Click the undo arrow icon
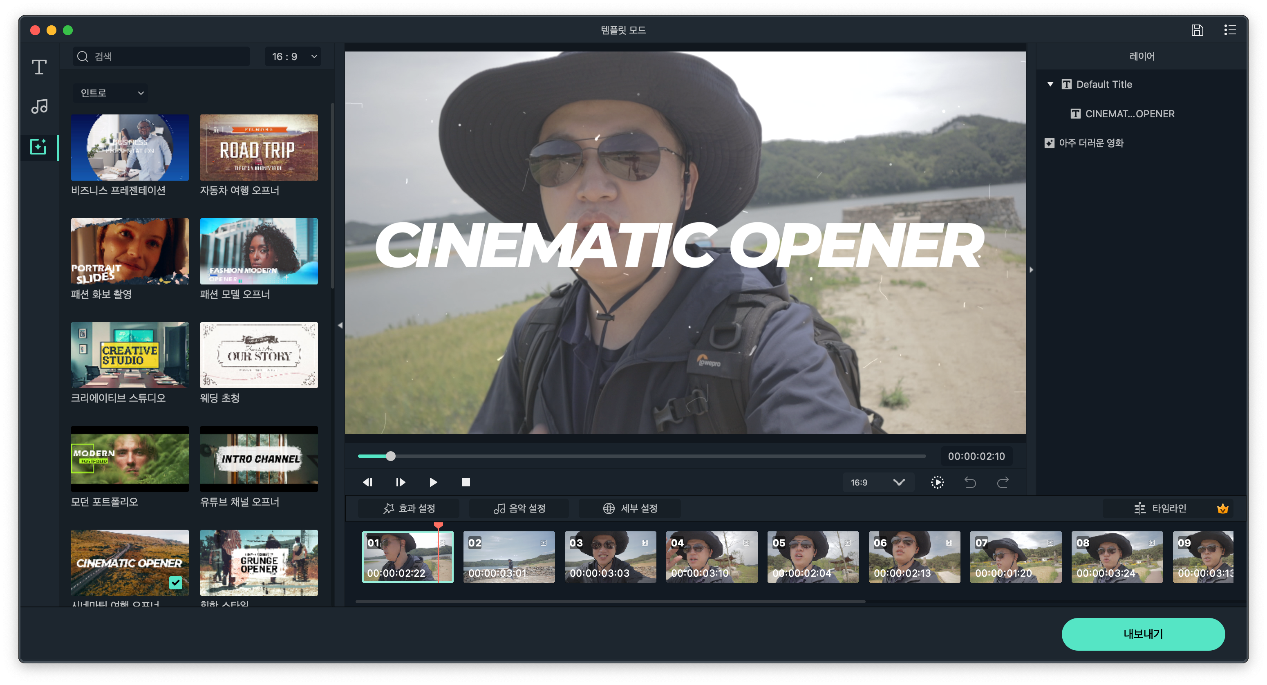This screenshot has width=1267, height=685. coord(970,482)
